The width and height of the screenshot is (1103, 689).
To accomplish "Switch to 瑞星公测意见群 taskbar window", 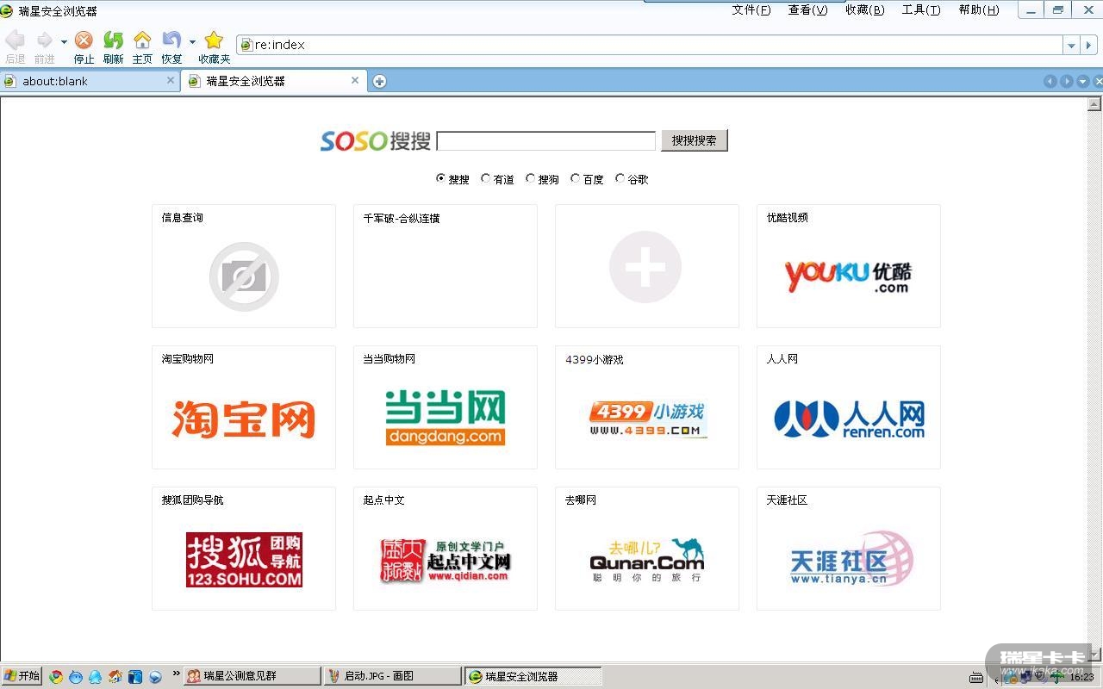I will click(x=252, y=676).
